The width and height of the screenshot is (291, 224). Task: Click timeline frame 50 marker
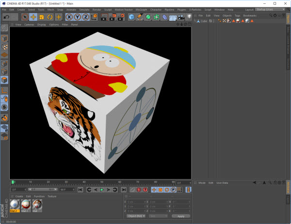click(102, 182)
